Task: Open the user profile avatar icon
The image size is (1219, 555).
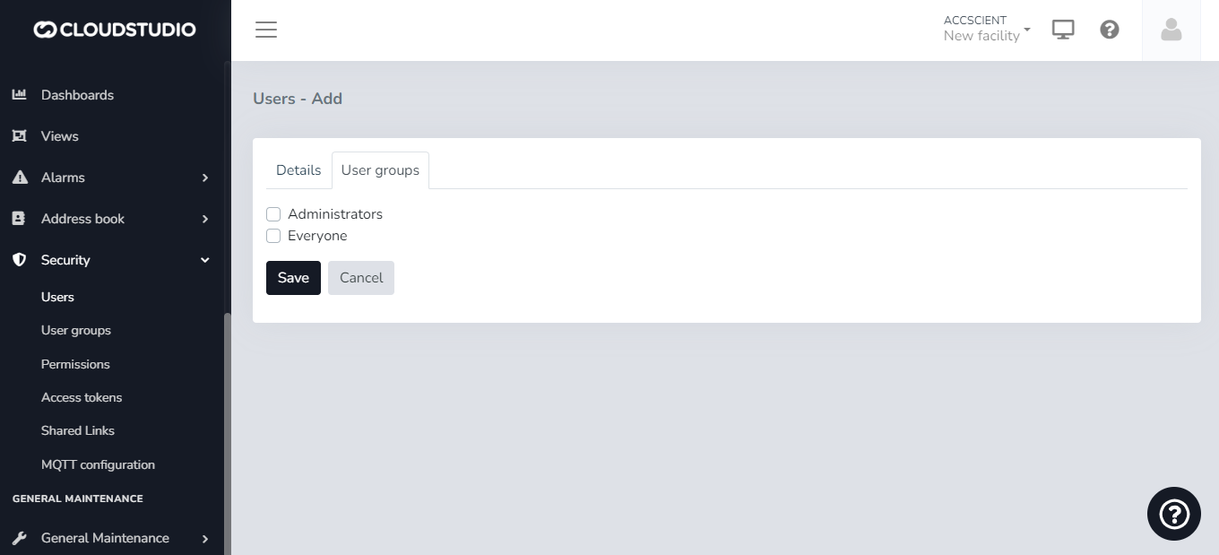Action: coord(1171,30)
